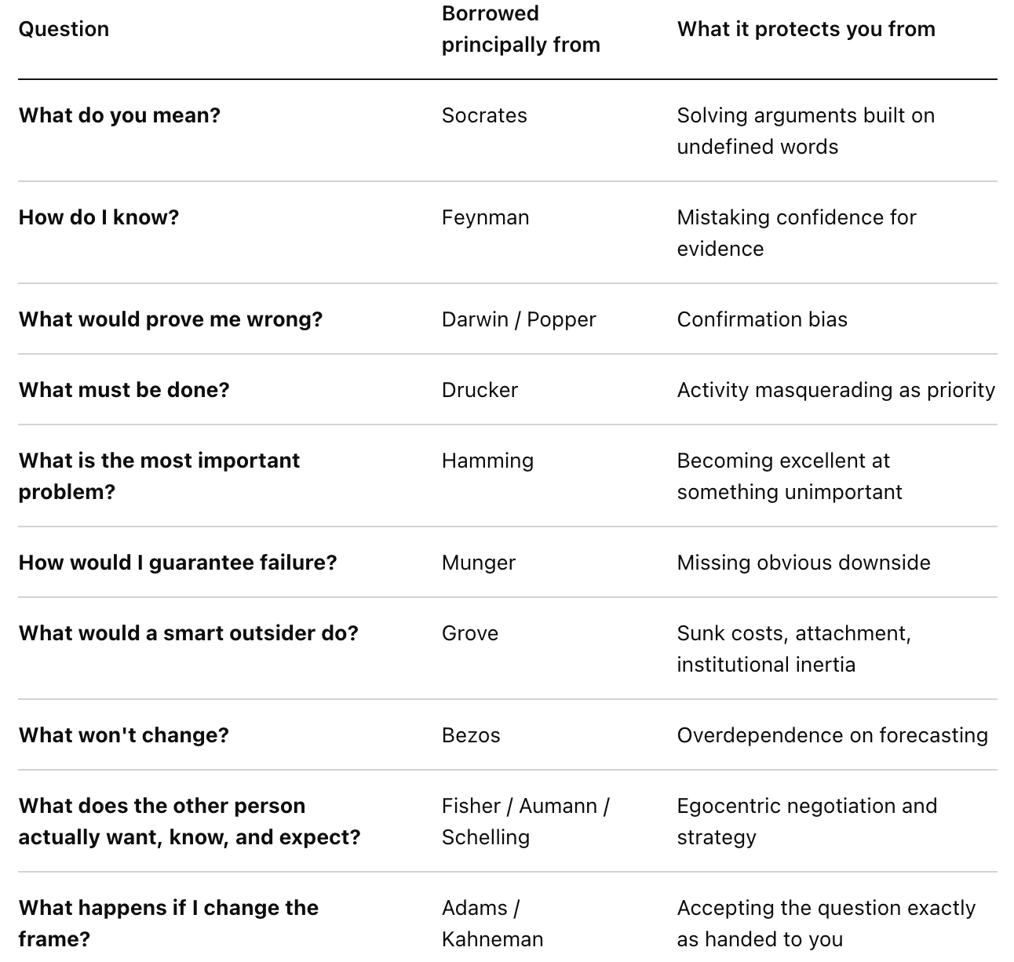Click Overdependence on forecasting text
This screenshot has width=1014, height=962.
[832, 735]
